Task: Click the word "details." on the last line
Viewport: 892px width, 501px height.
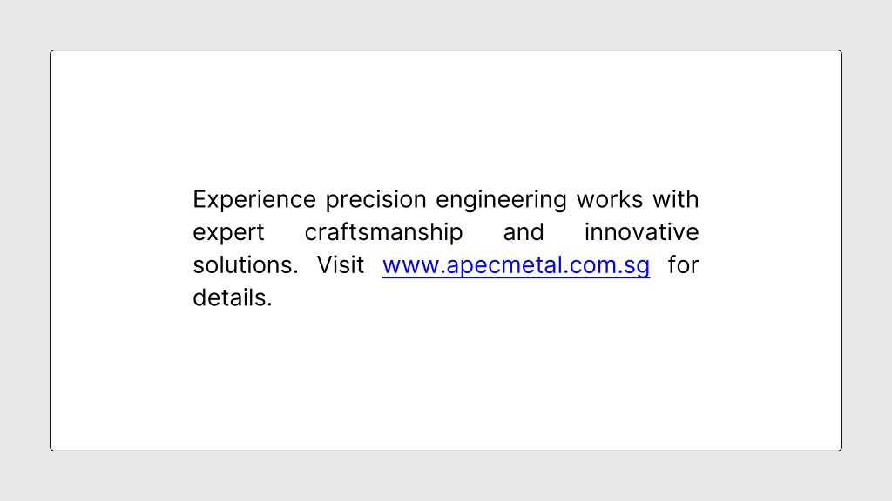Action: [x=233, y=297]
